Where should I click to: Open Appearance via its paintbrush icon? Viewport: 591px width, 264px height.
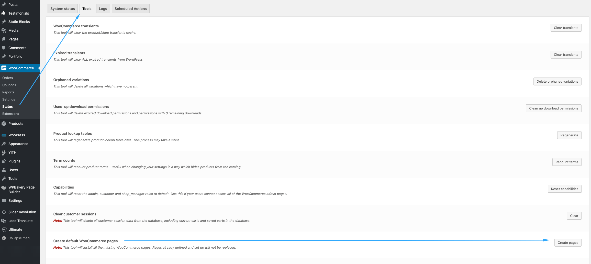4,144
